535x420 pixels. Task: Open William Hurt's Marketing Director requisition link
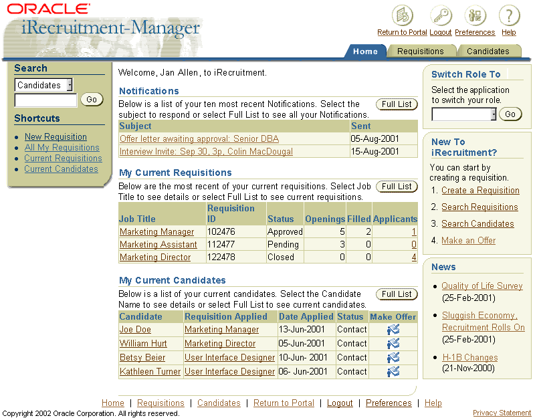[x=220, y=344]
